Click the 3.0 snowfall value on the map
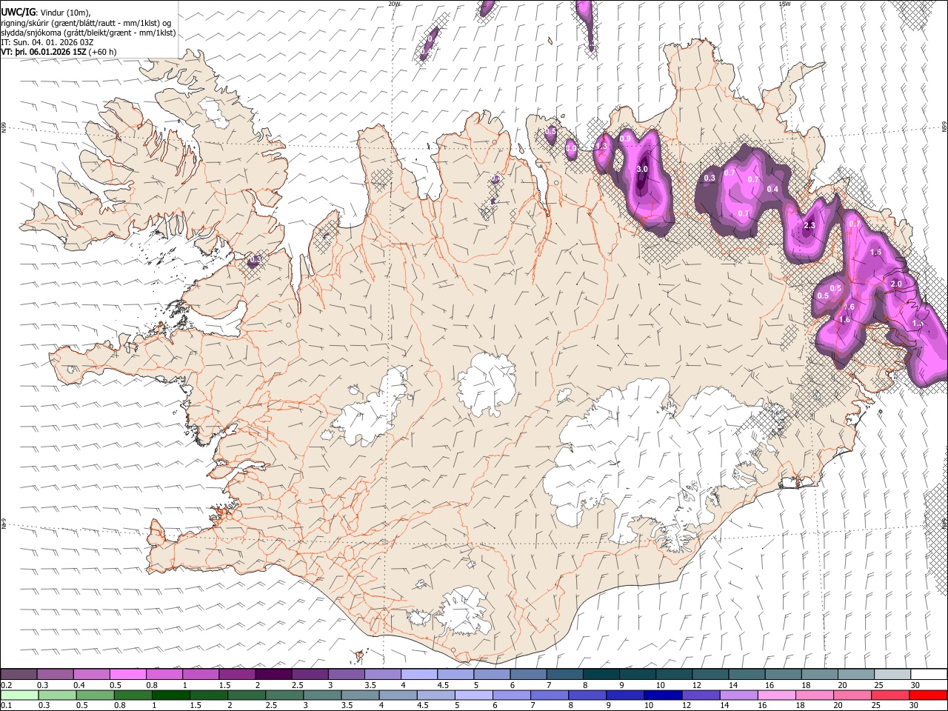Screen dimensions: 948x711 642,170
